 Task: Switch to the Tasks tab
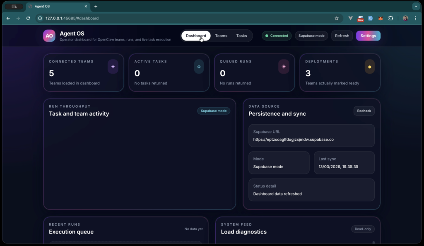click(241, 36)
